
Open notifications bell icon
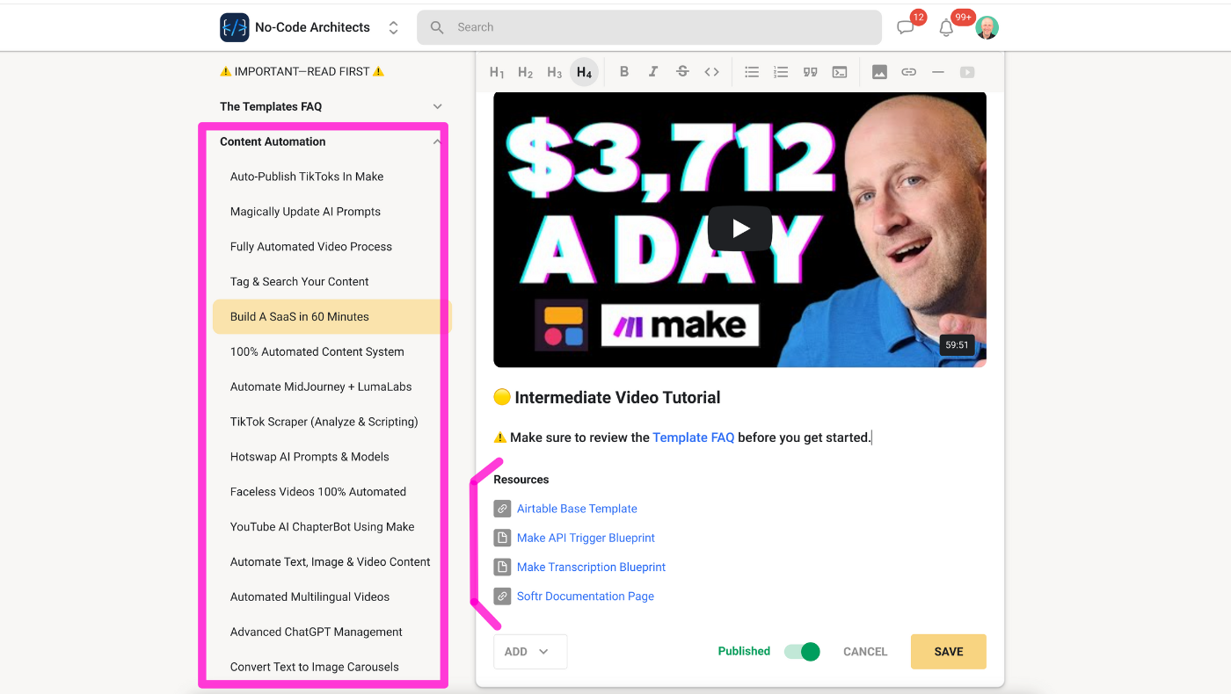point(947,27)
